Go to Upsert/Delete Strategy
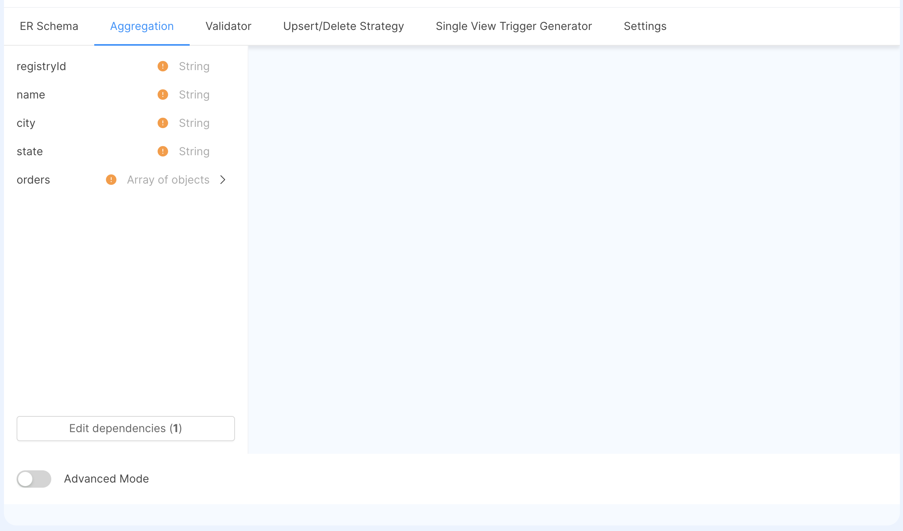 tap(343, 26)
